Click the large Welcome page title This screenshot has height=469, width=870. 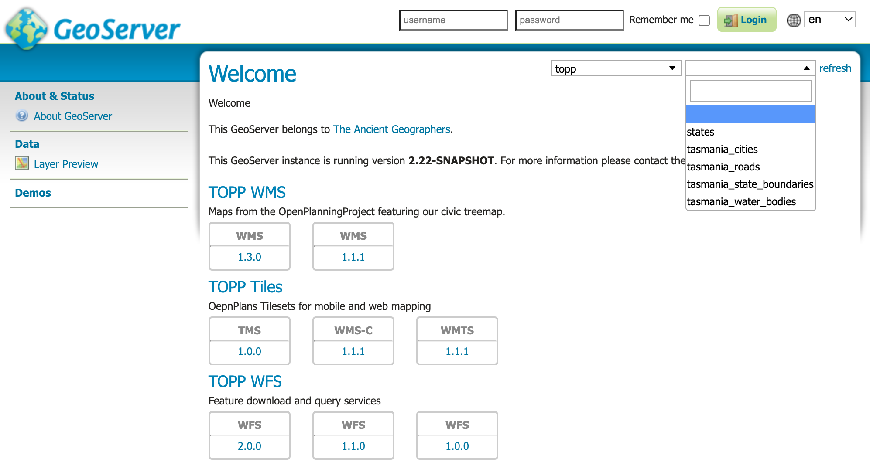click(x=252, y=74)
